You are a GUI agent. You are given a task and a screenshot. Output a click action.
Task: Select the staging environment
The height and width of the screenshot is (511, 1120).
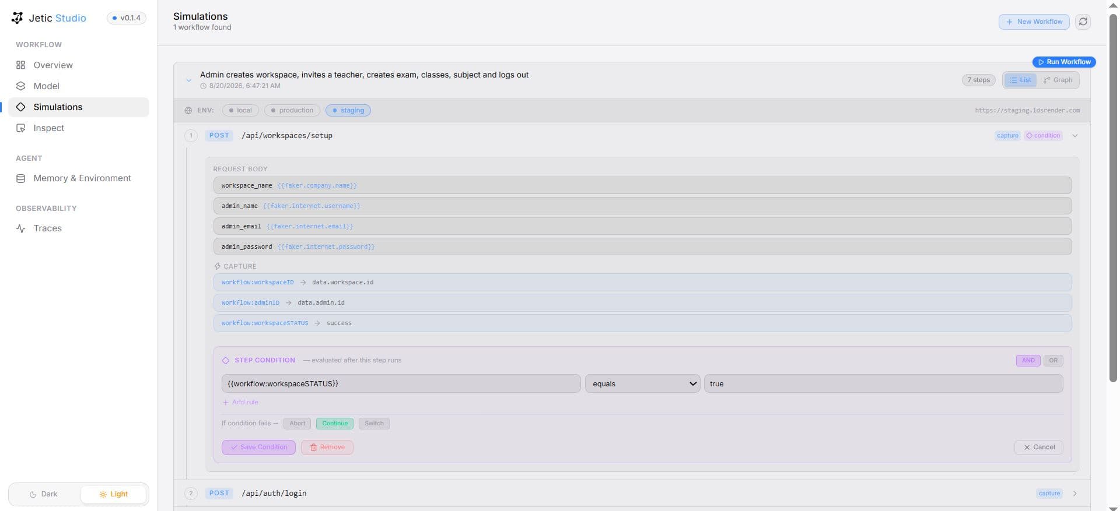(x=348, y=110)
